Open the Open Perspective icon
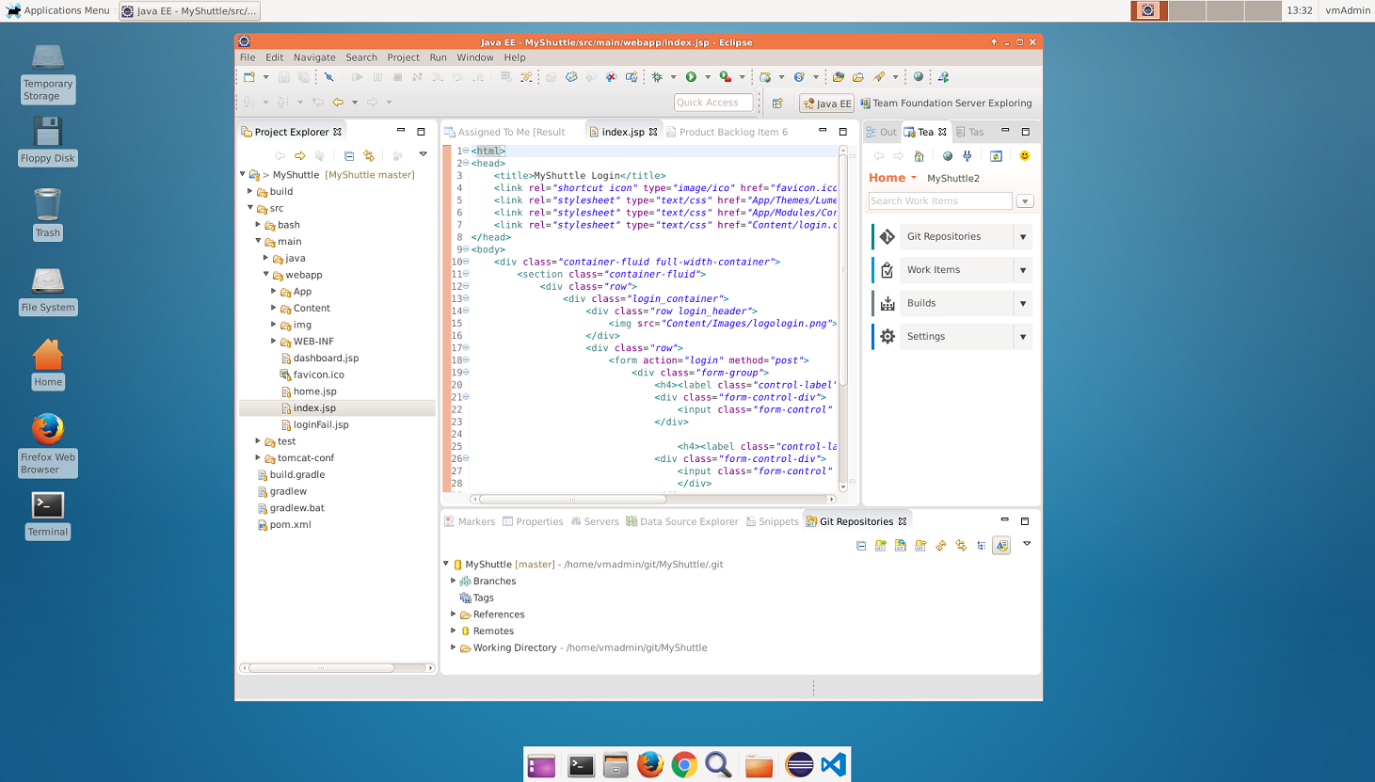The height and width of the screenshot is (782, 1375). (777, 103)
